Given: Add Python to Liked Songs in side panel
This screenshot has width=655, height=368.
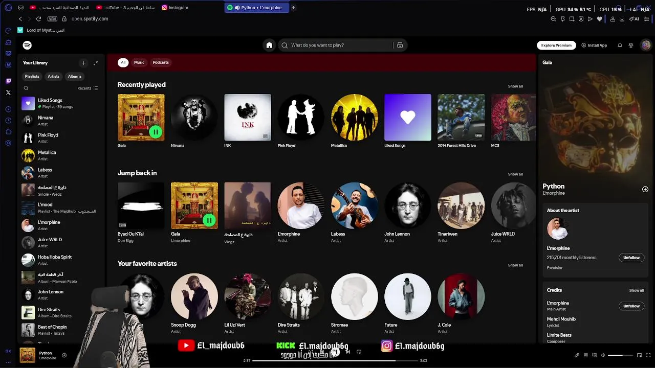Looking at the screenshot, I should (645, 189).
